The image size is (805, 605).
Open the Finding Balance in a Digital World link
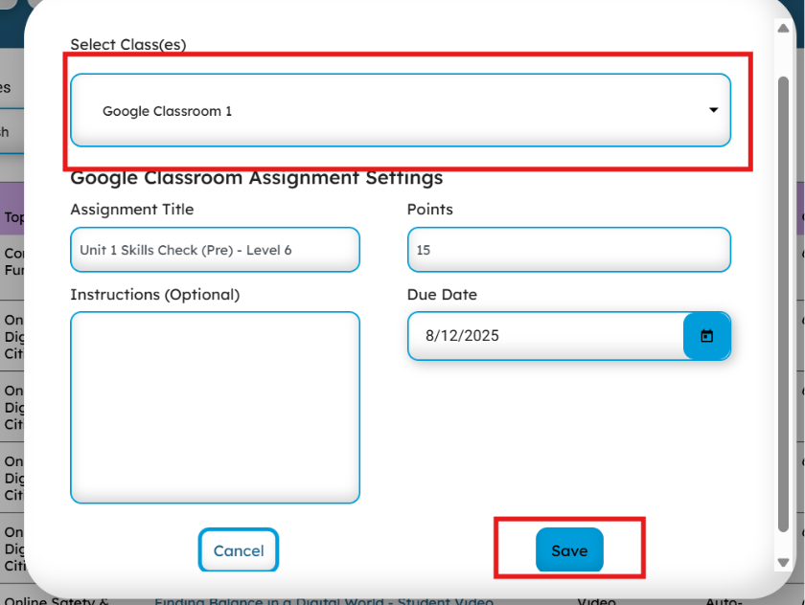pyautogui.click(x=326, y=600)
